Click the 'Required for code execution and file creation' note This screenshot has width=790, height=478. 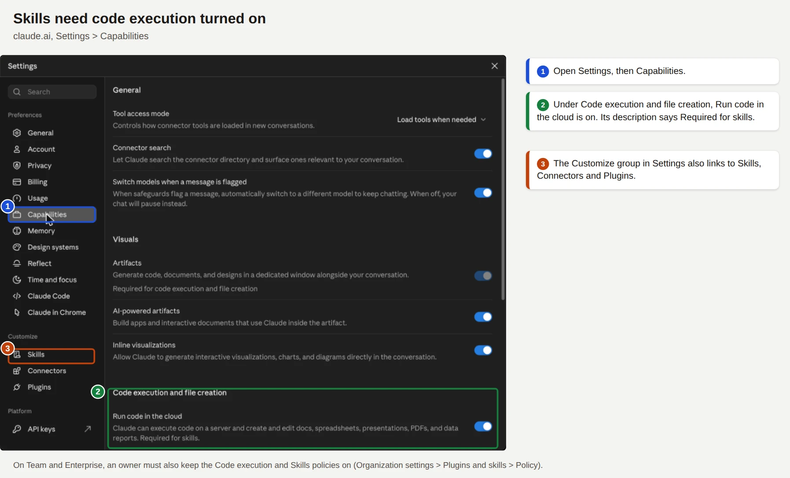185,289
